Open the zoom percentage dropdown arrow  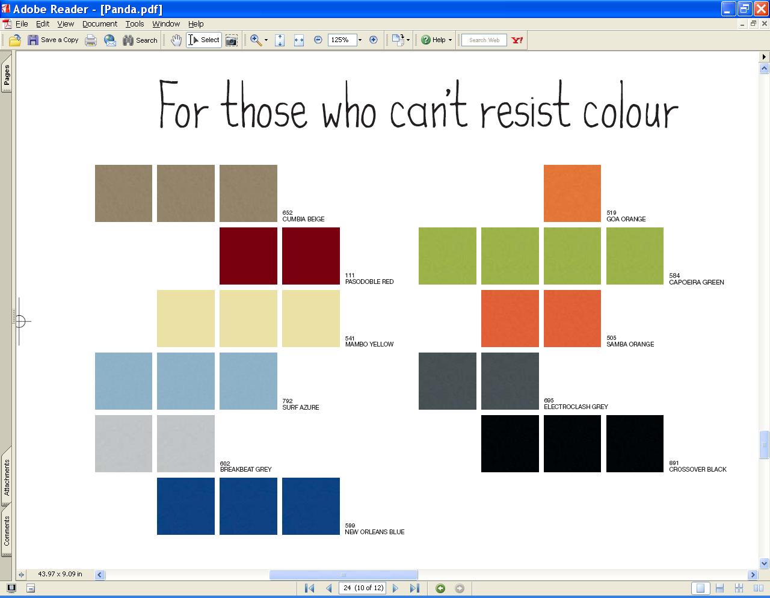(360, 40)
